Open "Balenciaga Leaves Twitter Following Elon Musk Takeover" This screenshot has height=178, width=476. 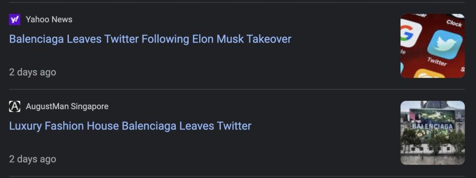click(150, 39)
